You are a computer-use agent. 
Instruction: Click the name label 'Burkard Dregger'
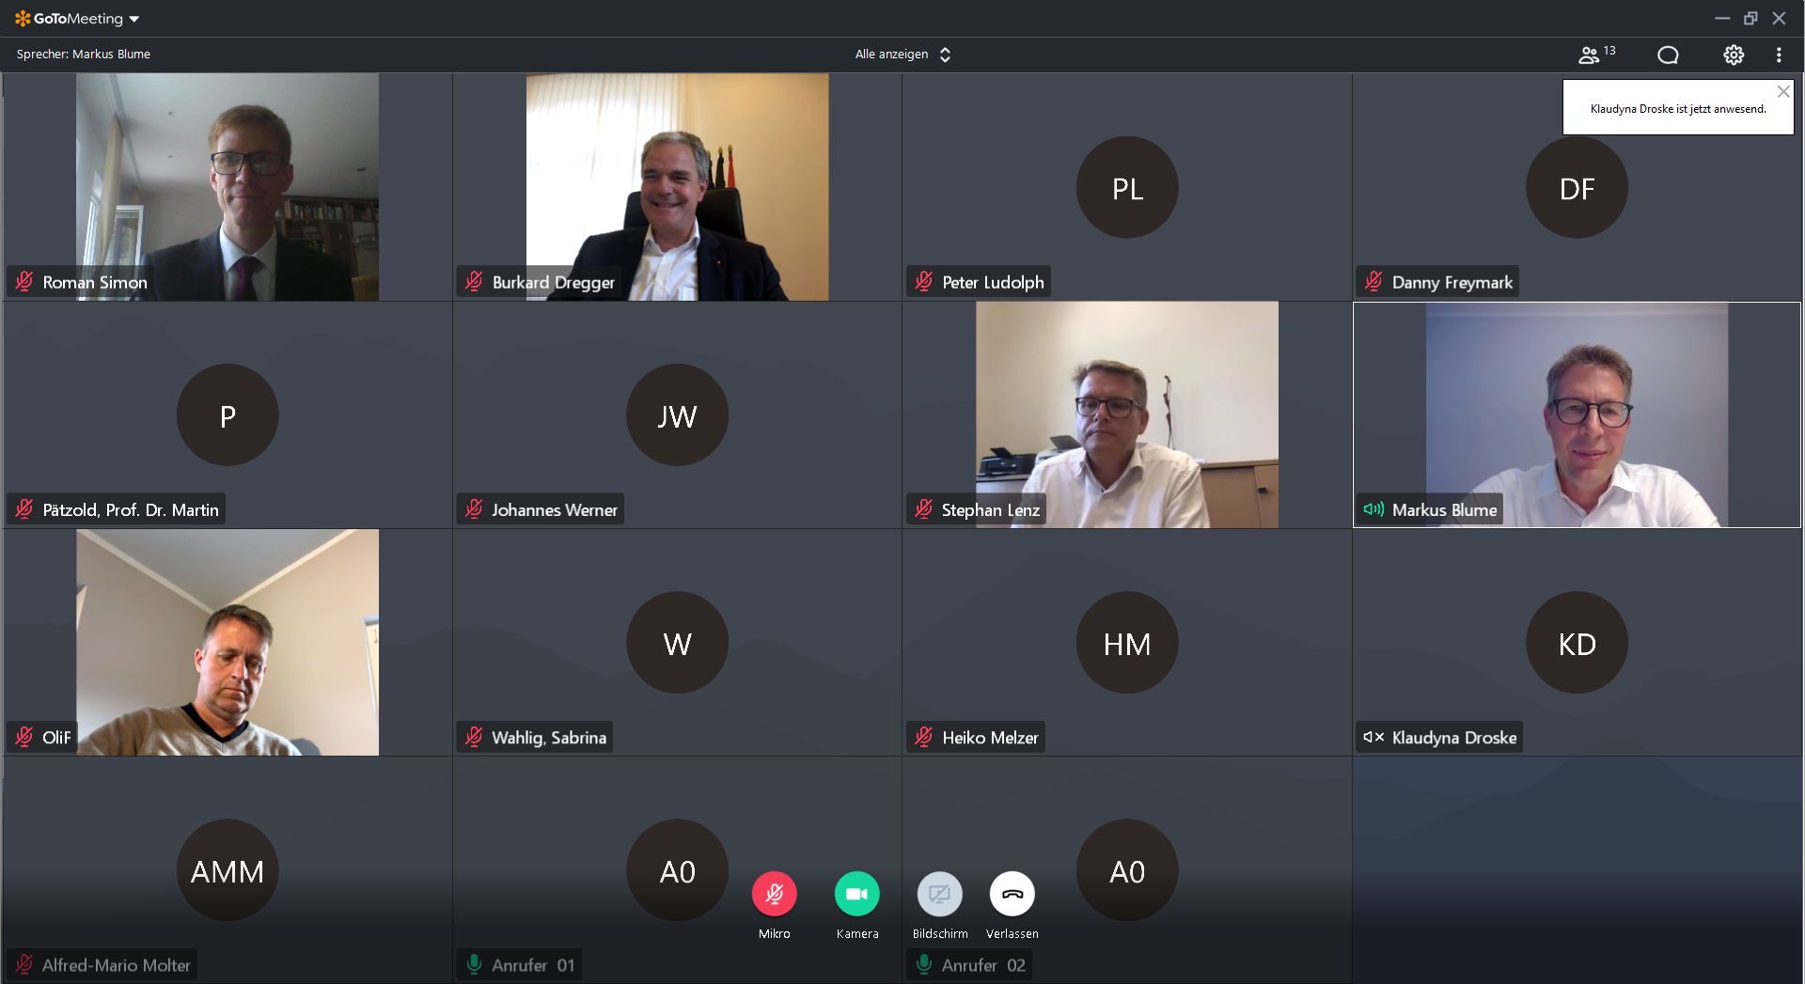point(554,282)
